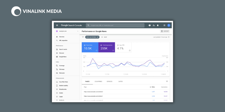Open the Google apps grid

164,25
